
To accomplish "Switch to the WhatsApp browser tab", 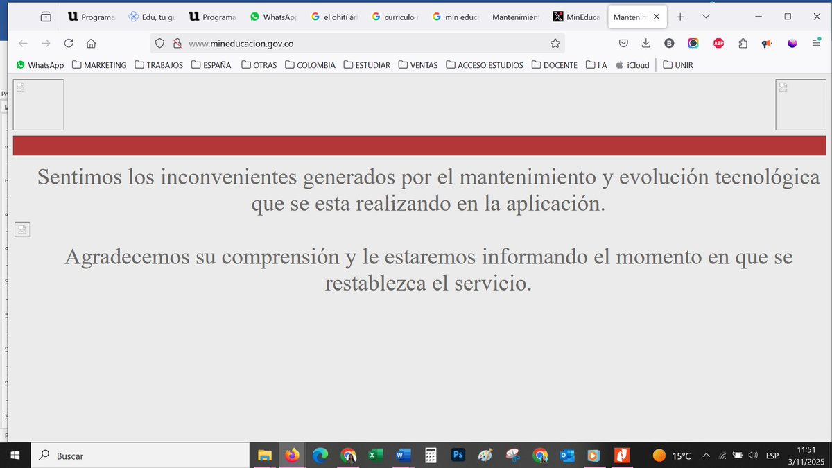I will [x=272, y=17].
